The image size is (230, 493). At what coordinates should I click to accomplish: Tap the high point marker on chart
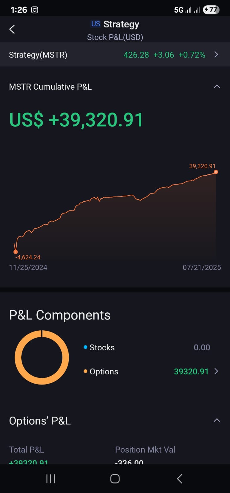coord(216,172)
